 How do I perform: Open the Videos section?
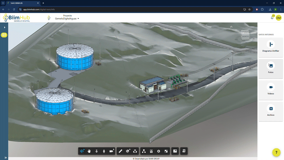271,90
